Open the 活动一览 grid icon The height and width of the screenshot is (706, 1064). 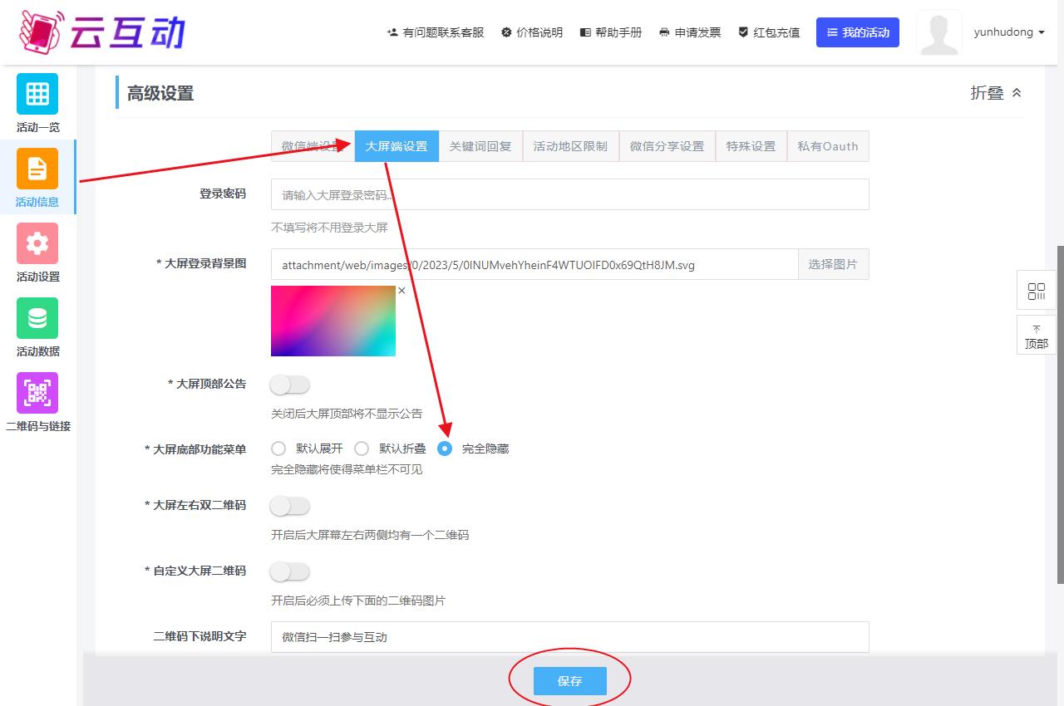[37, 94]
